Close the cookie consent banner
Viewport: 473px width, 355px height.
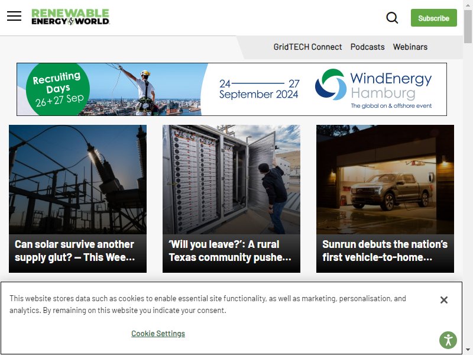444,300
